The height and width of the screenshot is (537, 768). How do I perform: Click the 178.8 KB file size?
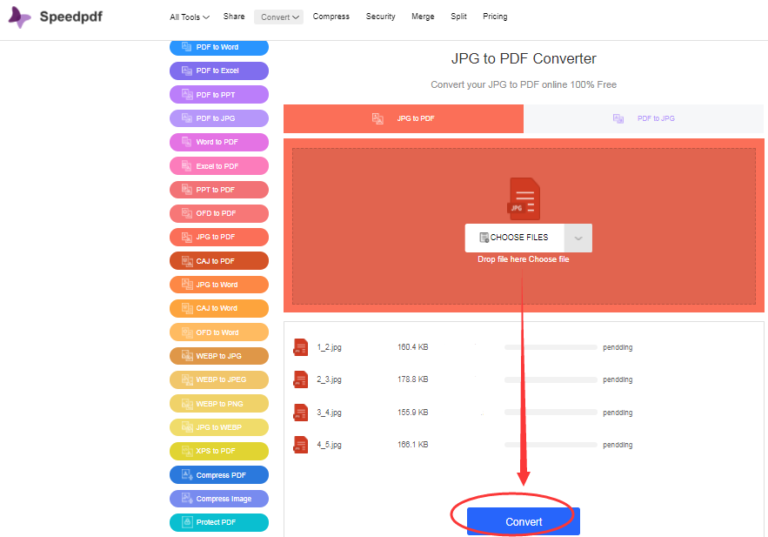point(413,379)
